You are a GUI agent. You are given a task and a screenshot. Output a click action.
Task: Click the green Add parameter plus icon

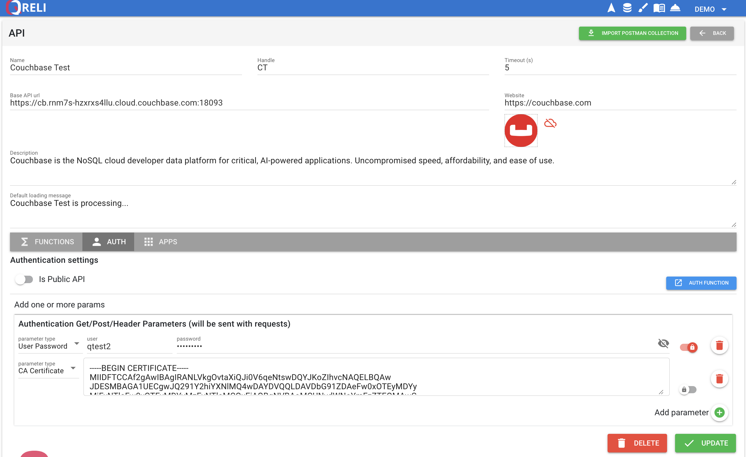pos(719,412)
